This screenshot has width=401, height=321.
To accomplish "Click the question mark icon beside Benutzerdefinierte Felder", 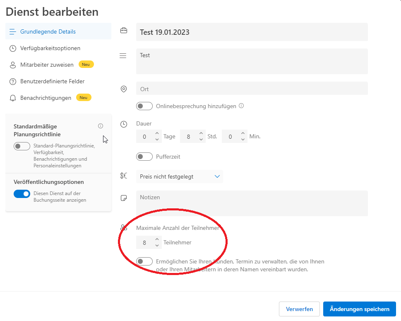I will pos(13,82).
